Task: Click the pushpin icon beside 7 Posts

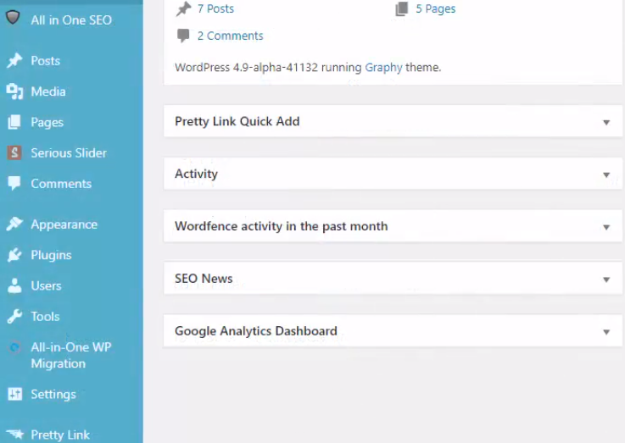Action: (184, 9)
